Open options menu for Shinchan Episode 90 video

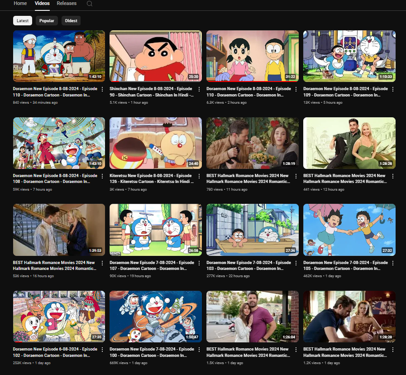point(199,89)
